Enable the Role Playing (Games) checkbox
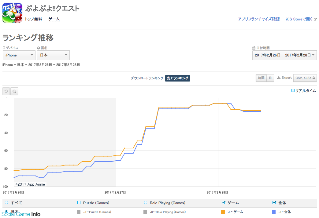The image size is (319, 218). pos(146,202)
